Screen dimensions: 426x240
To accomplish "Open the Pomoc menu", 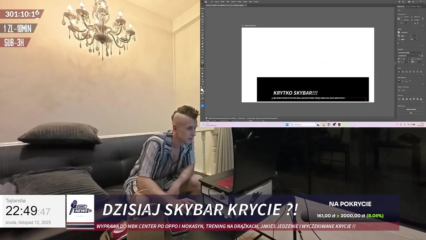I will [x=256, y=2].
